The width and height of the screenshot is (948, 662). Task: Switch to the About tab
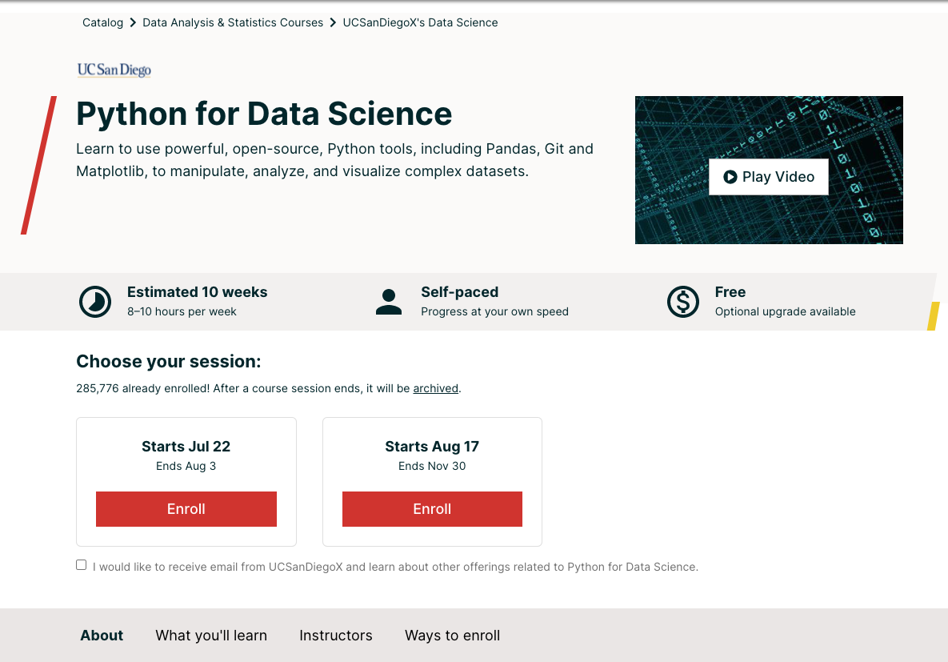[x=102, y=635]
